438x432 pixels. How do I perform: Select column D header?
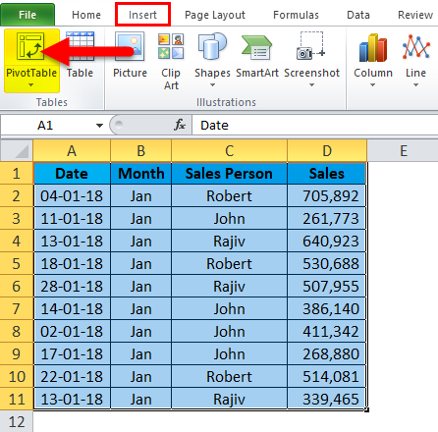(x=327, y=151)
